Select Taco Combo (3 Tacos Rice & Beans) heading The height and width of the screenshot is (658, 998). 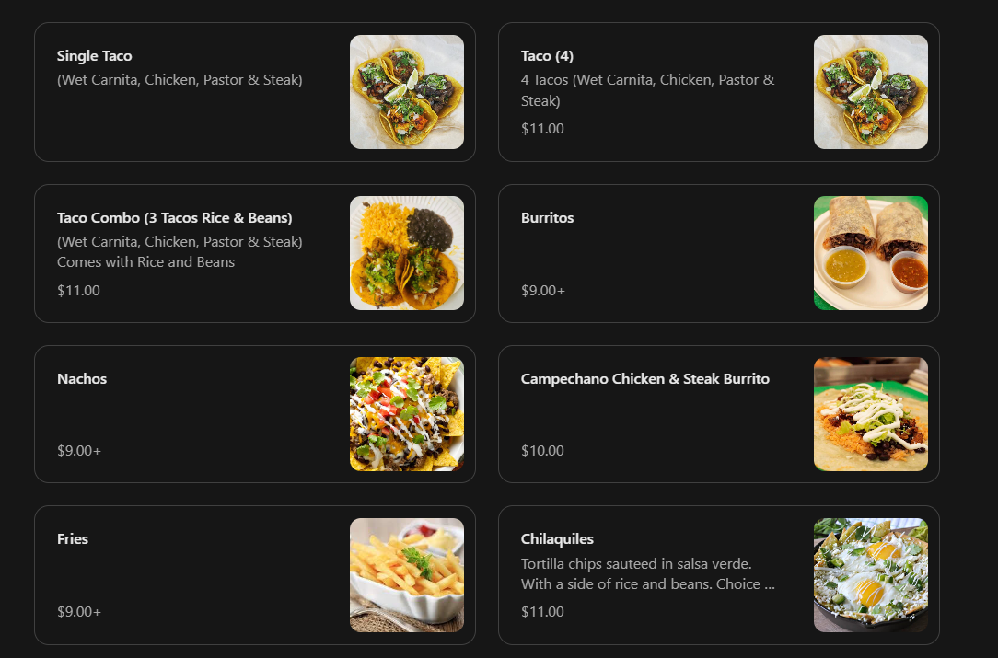click(x=174, y=217)
